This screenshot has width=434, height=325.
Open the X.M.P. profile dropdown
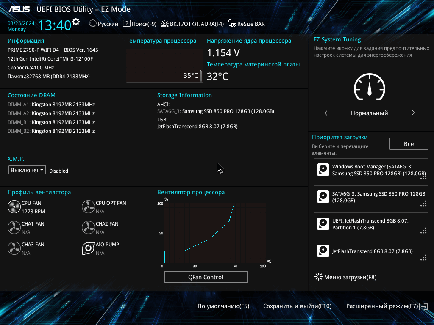[x=27, y=170]
